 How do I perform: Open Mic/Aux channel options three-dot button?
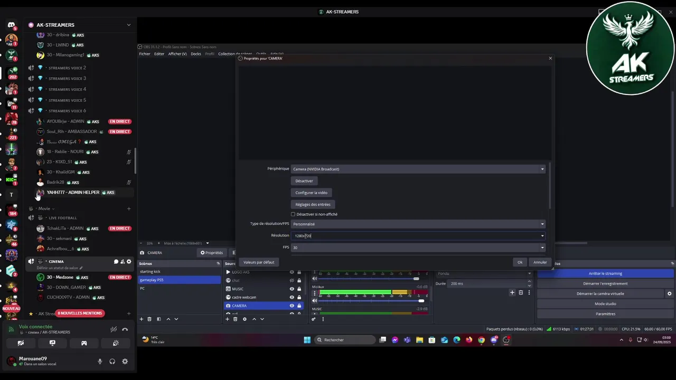point(315,292)
